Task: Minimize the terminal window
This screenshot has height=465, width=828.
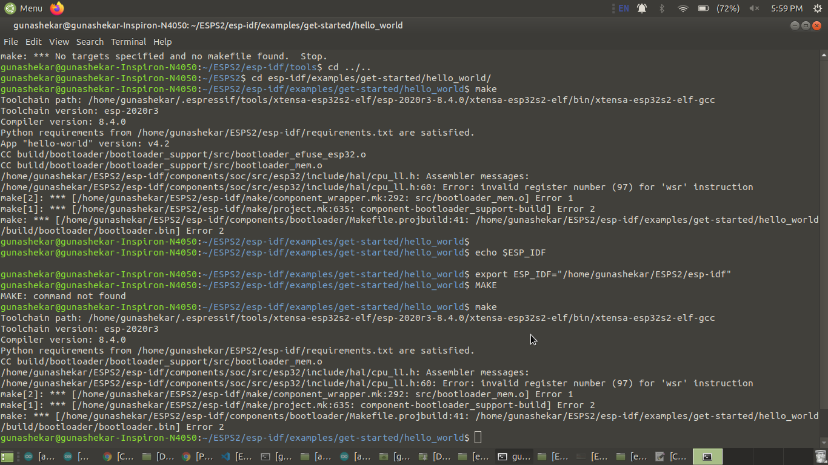Action: click(795, 25)
